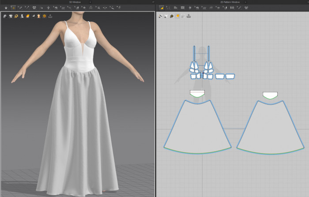Choose the Button tool in 3D toolbar

click(x=84, y=8)
